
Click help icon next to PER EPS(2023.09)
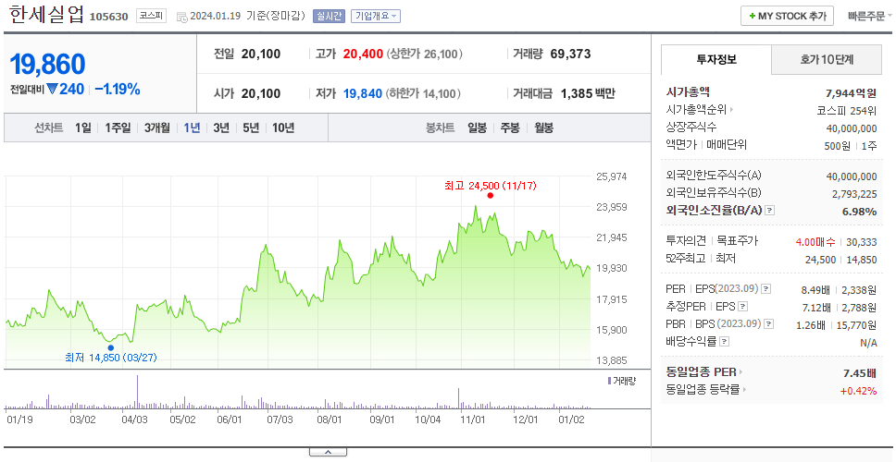point(765,289)
